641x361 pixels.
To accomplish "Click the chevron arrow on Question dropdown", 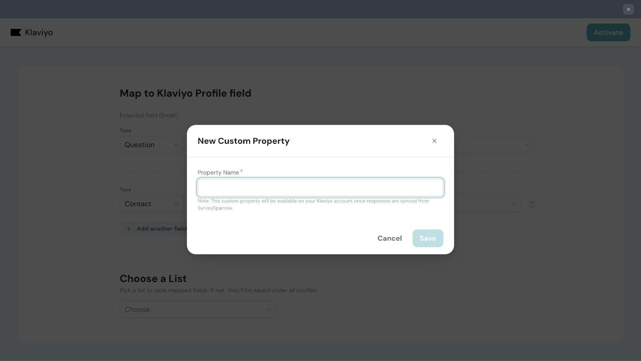I will click(x=176, y=145).
